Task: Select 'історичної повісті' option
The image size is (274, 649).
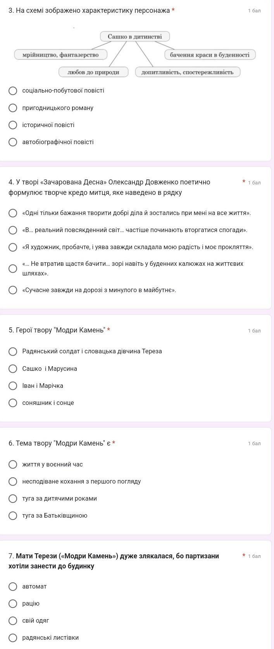Action: tap(13, 125)
